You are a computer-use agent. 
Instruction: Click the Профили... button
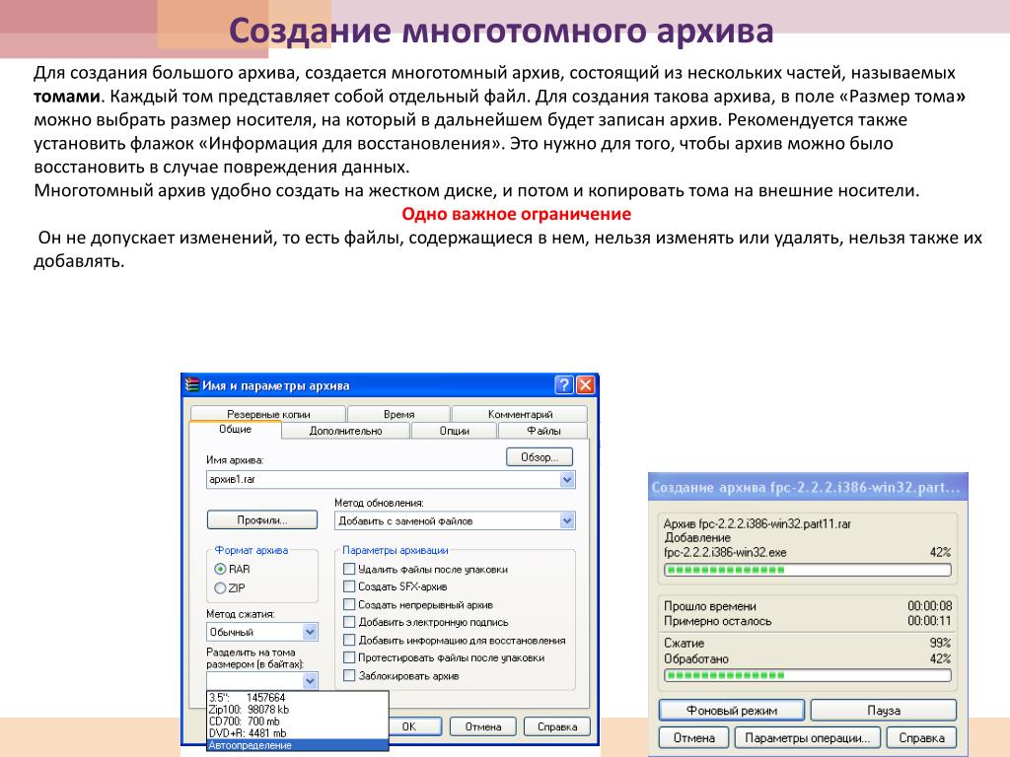[x=262, y=520]
